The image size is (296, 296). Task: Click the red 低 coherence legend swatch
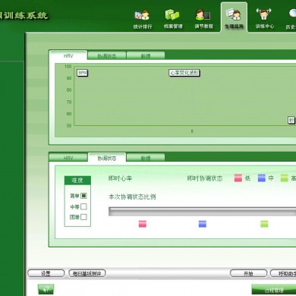coord(238,178)
